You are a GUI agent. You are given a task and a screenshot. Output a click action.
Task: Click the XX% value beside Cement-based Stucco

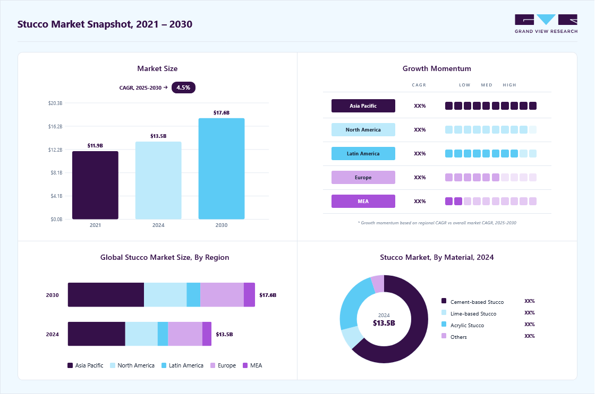pyautogui.click(x=530, y=301)
